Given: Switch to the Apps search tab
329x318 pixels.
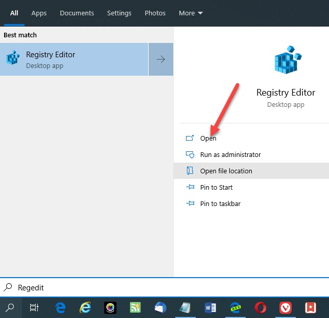Looking at the screenshot, I should (x=39, y=13).
